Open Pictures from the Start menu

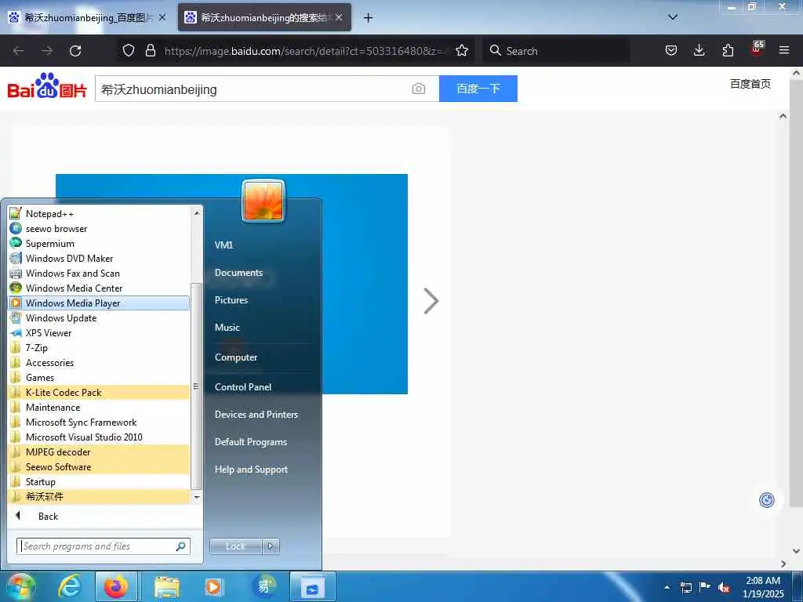(x=231, y=300)
